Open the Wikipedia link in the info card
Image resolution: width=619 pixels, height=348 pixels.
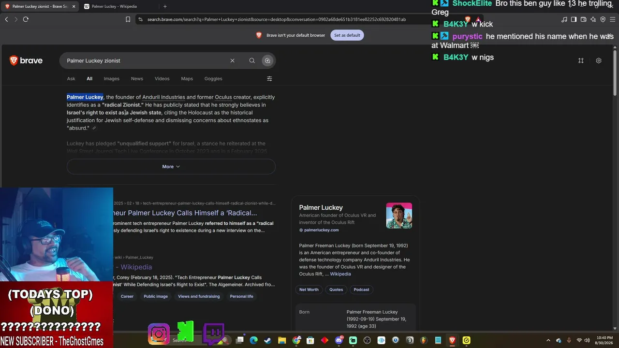click(340, 274)
